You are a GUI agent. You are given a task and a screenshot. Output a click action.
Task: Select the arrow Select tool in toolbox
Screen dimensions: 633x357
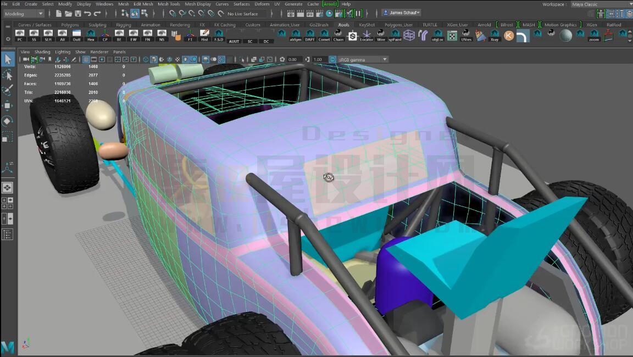point(8,59)
